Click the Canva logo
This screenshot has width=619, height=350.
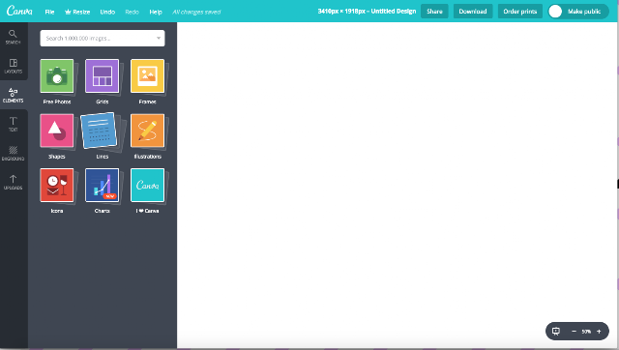pyautogui.click(x=19, y=11)
